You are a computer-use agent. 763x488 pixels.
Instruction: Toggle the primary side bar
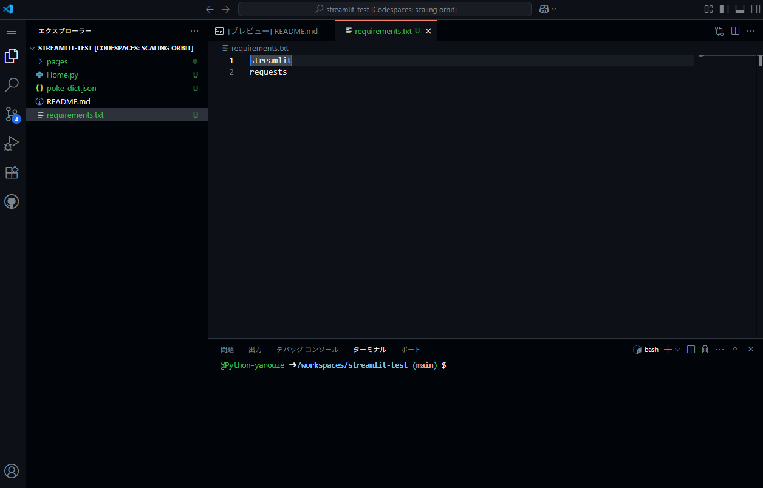pyautogui.click(x=724, y=9)
